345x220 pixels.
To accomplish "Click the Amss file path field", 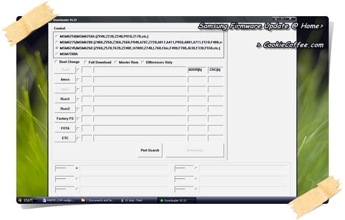I will click(140, 80).
